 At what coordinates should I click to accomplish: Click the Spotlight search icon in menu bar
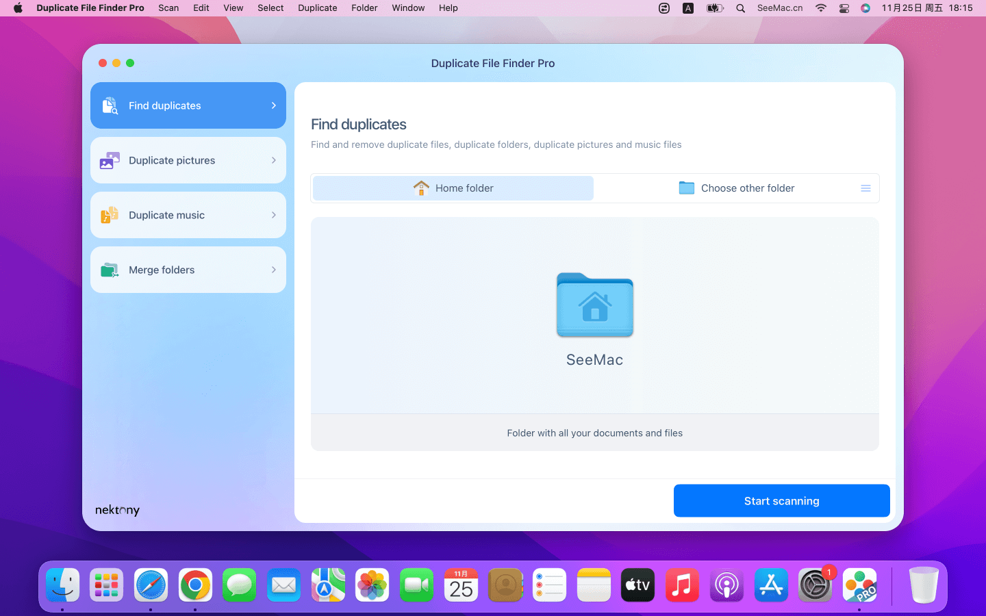741,8
